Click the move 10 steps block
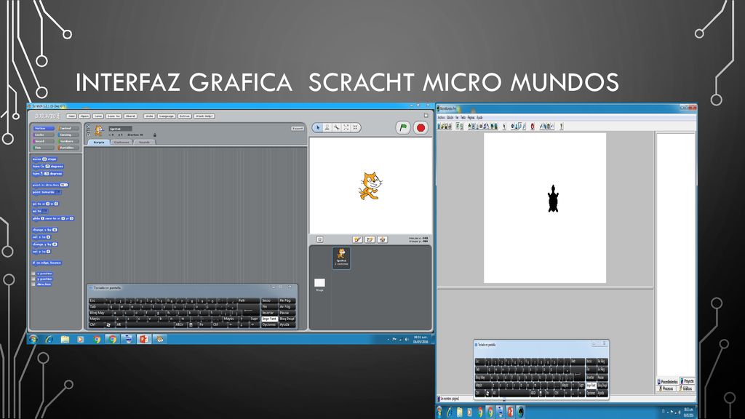This screenshot has width=745, height=419. point(44,159)
